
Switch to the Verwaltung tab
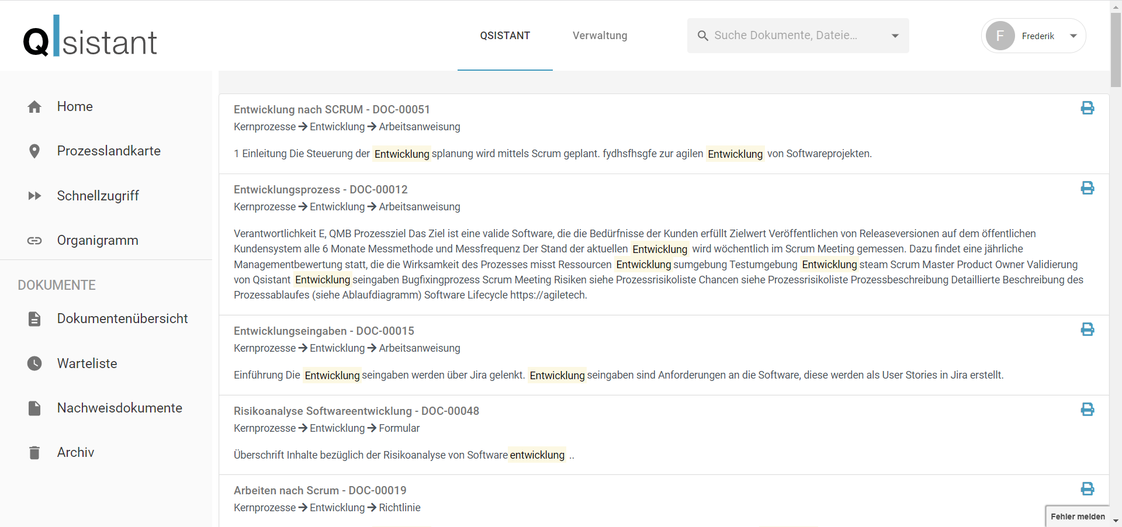tap(600, 36)
